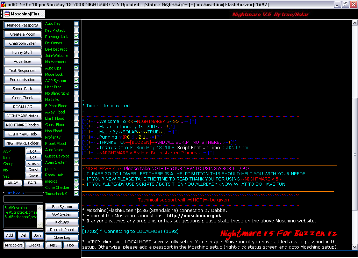
Task: Enable Key Protect checkbox
Action: tap(77, 30)
